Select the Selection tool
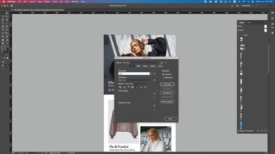The width and height of the screenshot is (275, 154). pos(3,13)
